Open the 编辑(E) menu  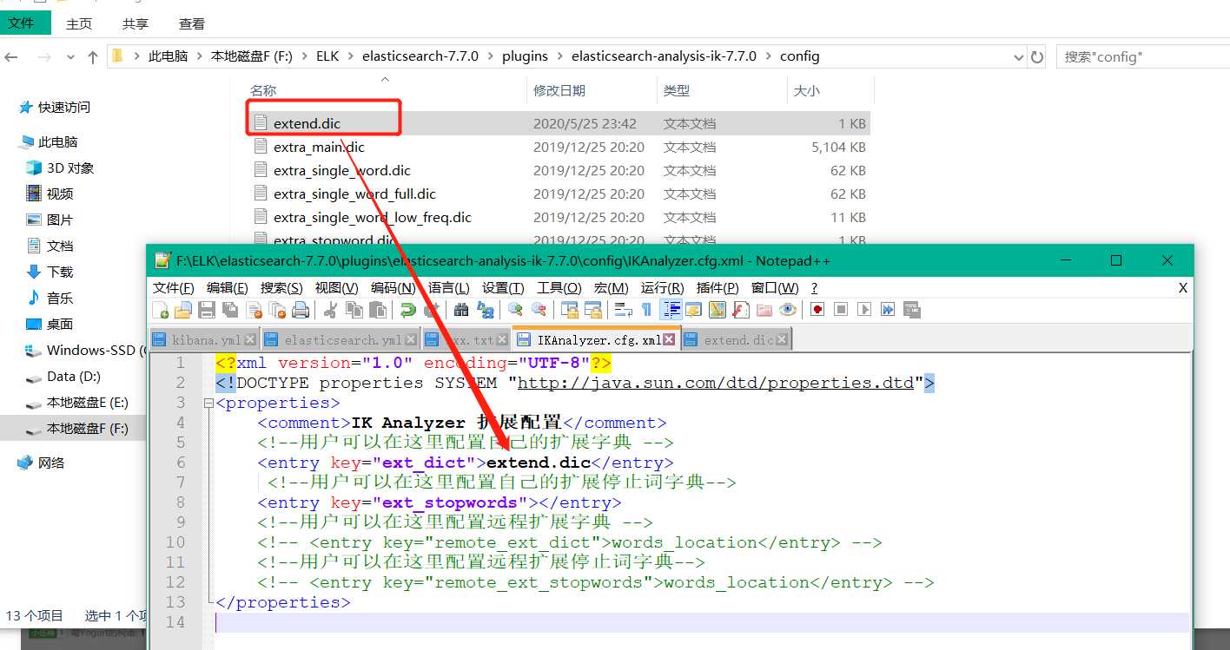(227, 288)
